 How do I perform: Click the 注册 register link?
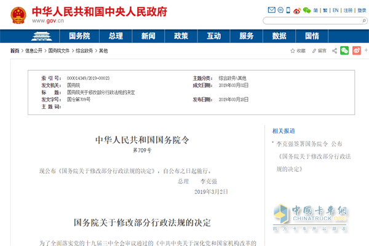coord(349,10)
